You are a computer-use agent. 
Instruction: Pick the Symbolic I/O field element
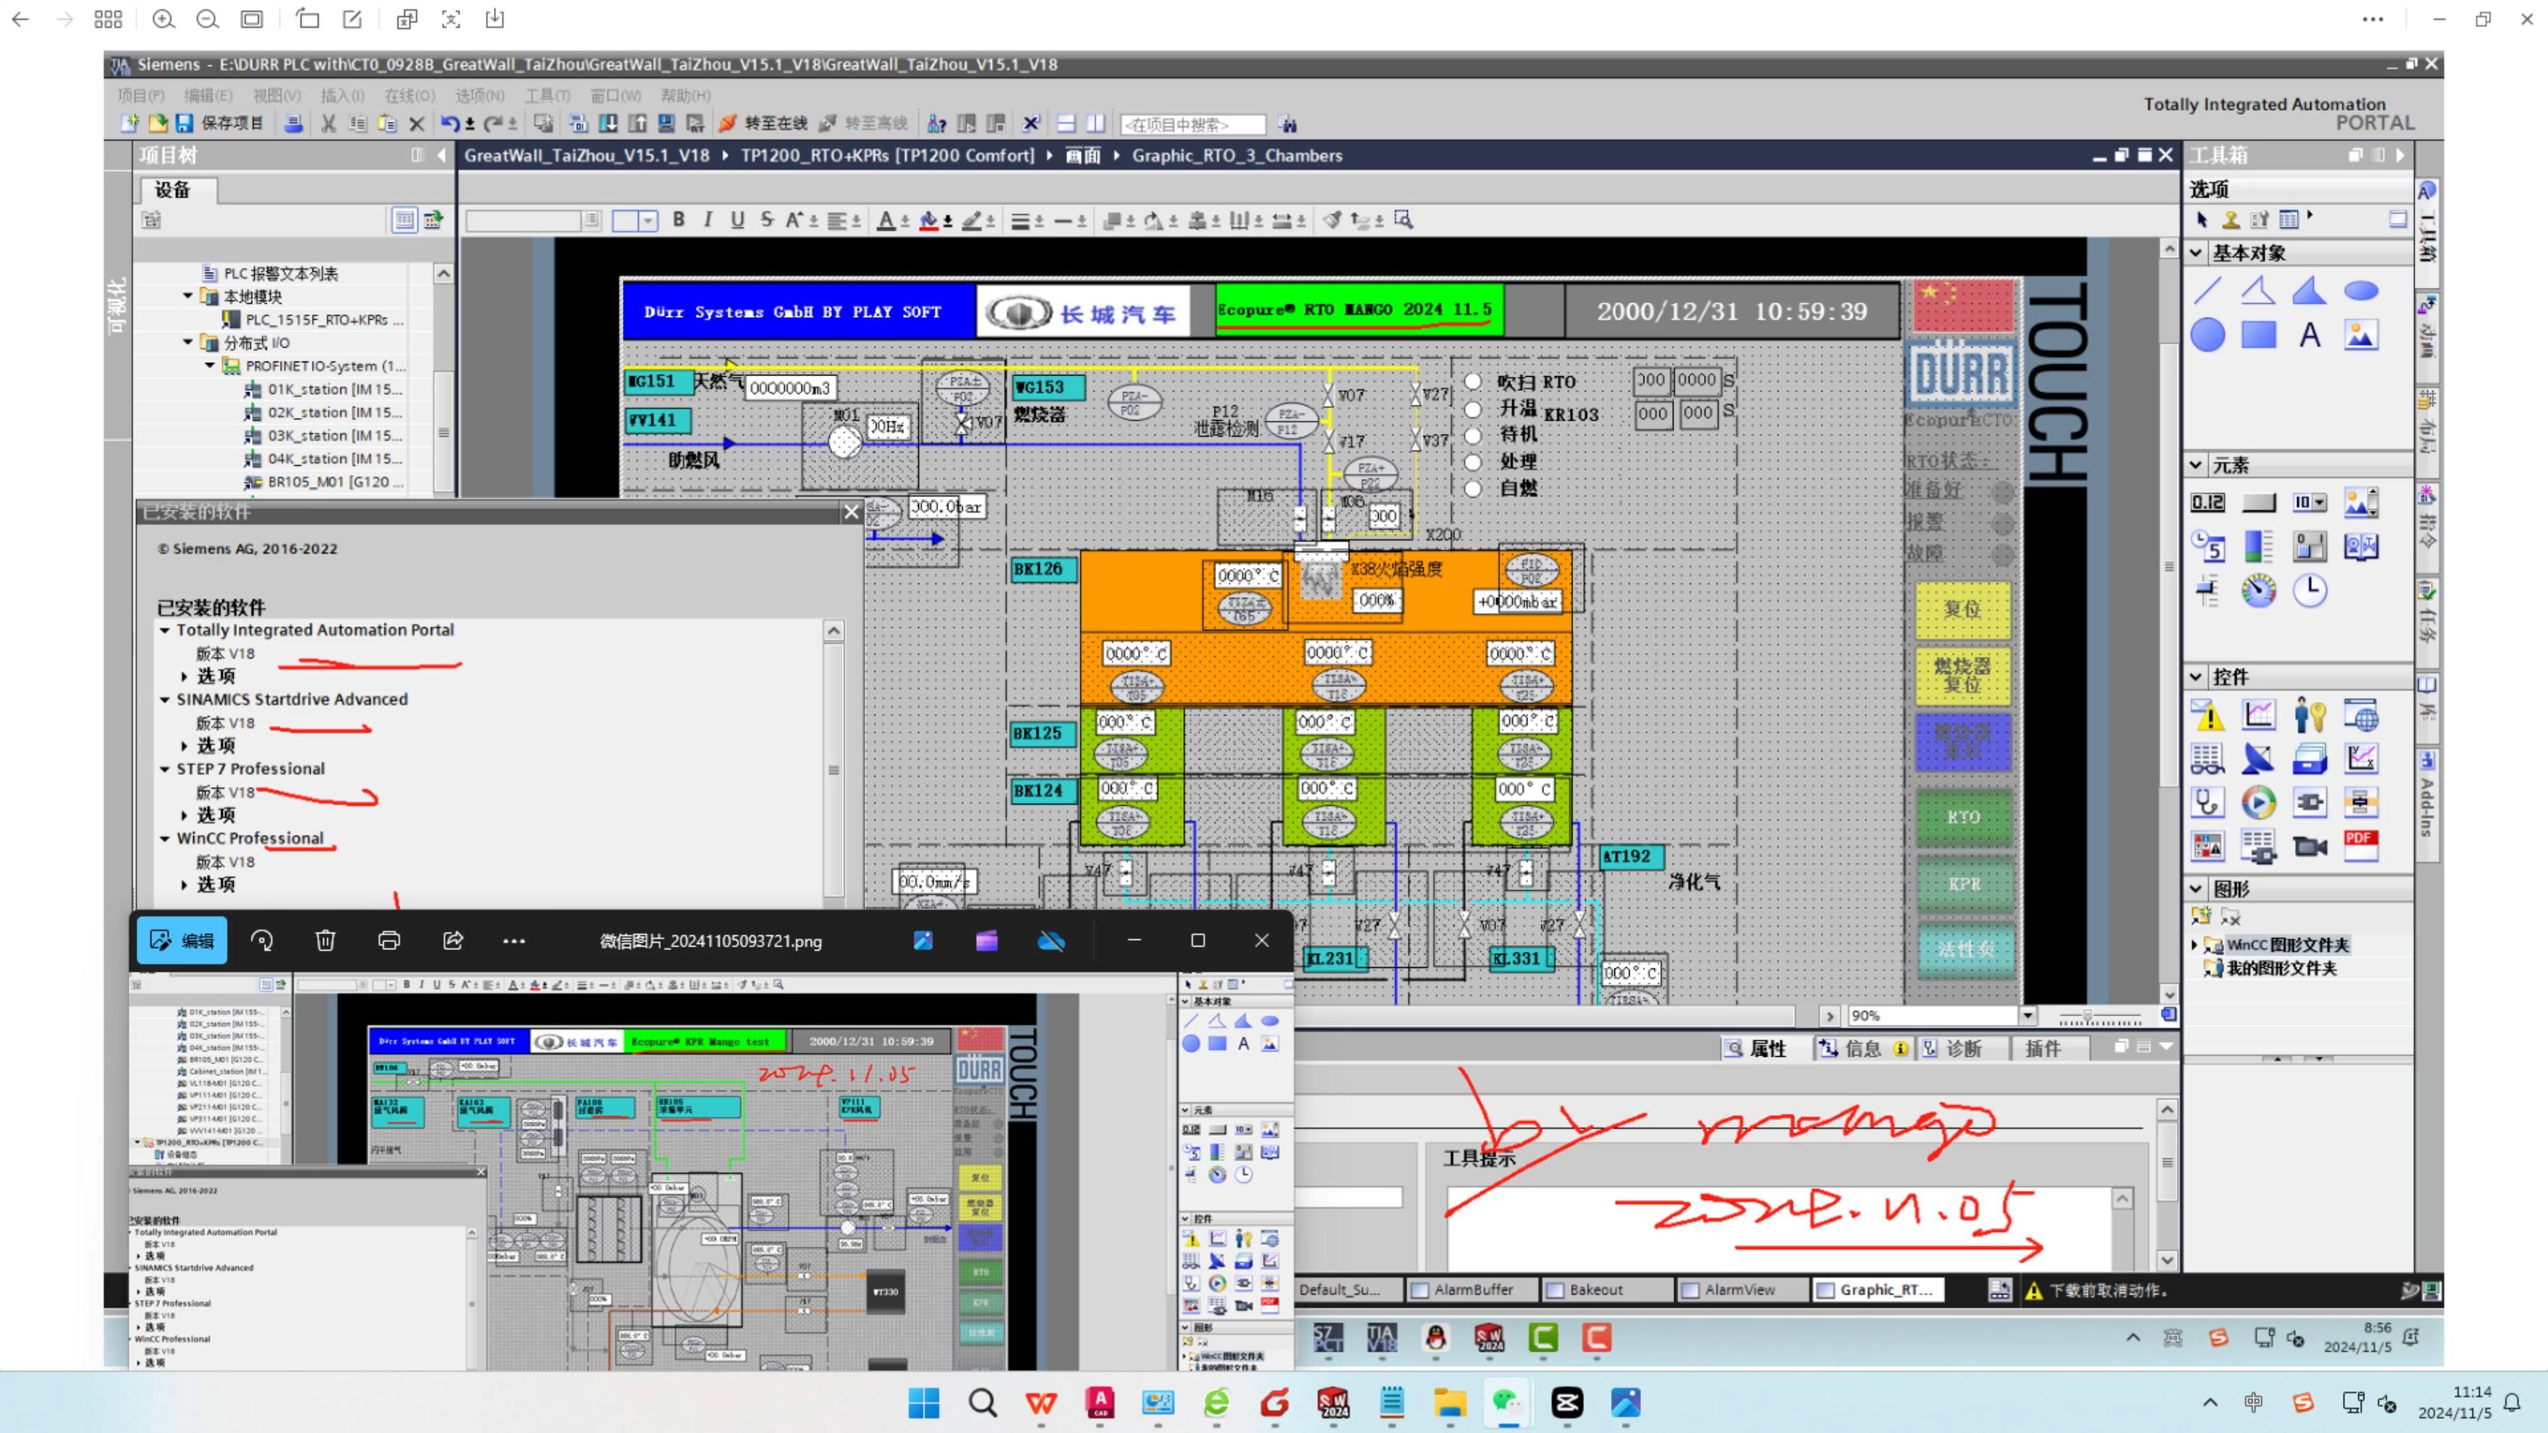tap(2310, 502)
